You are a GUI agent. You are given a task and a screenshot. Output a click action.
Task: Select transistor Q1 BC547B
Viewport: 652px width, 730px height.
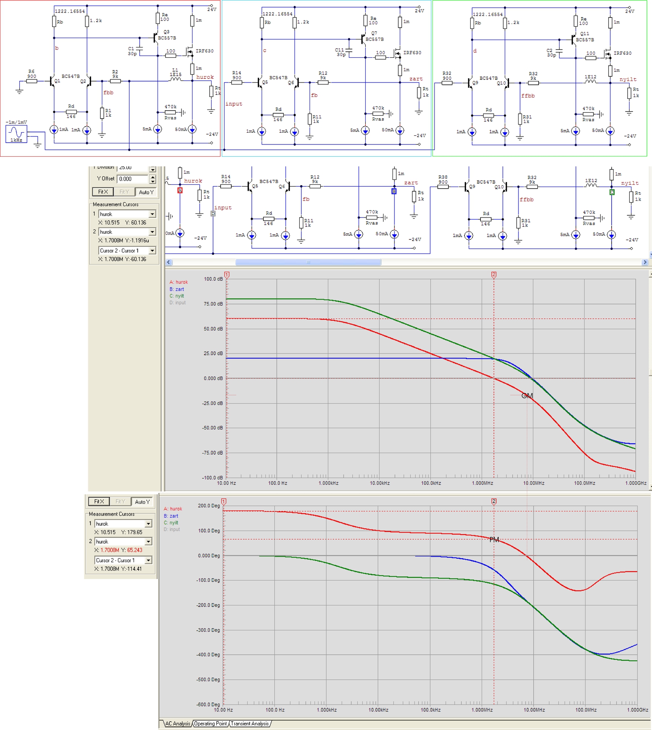tap(52, 81)
